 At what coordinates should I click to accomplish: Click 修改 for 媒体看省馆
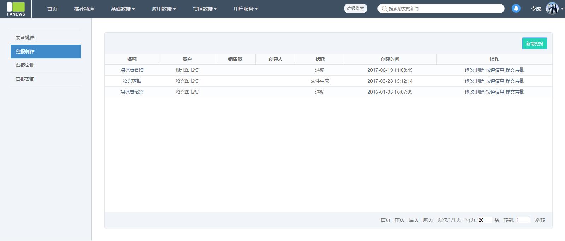pyautogui.click(x=469, y=70)
